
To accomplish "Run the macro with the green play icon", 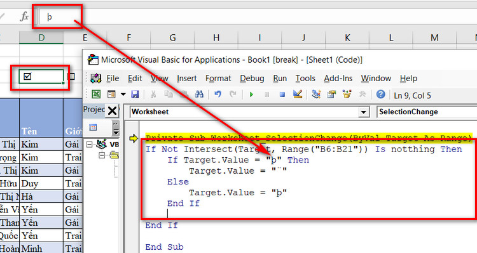I will [251, 94].
